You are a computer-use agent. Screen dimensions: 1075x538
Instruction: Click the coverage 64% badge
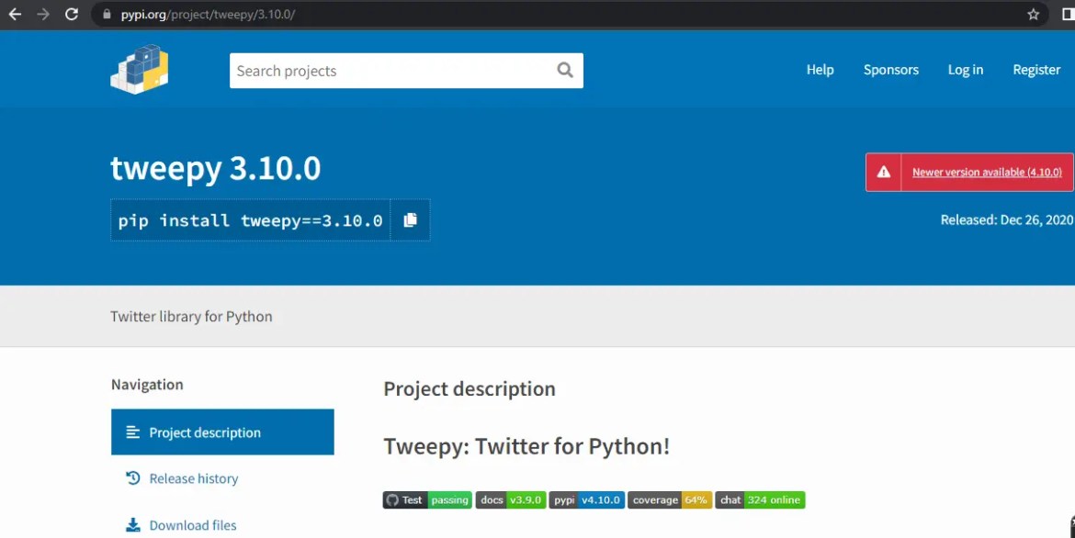pyautogui.click(x=670, y=499)
